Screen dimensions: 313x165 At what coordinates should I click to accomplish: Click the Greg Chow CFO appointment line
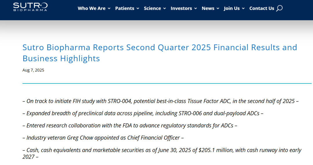103,138
